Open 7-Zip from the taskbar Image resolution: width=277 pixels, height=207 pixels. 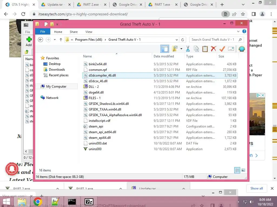89,202
